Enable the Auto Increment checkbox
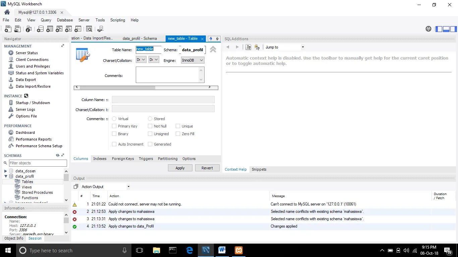 tap(114, 144)
